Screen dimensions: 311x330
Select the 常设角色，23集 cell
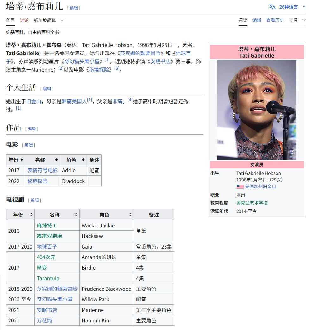(x=154, y=247)
